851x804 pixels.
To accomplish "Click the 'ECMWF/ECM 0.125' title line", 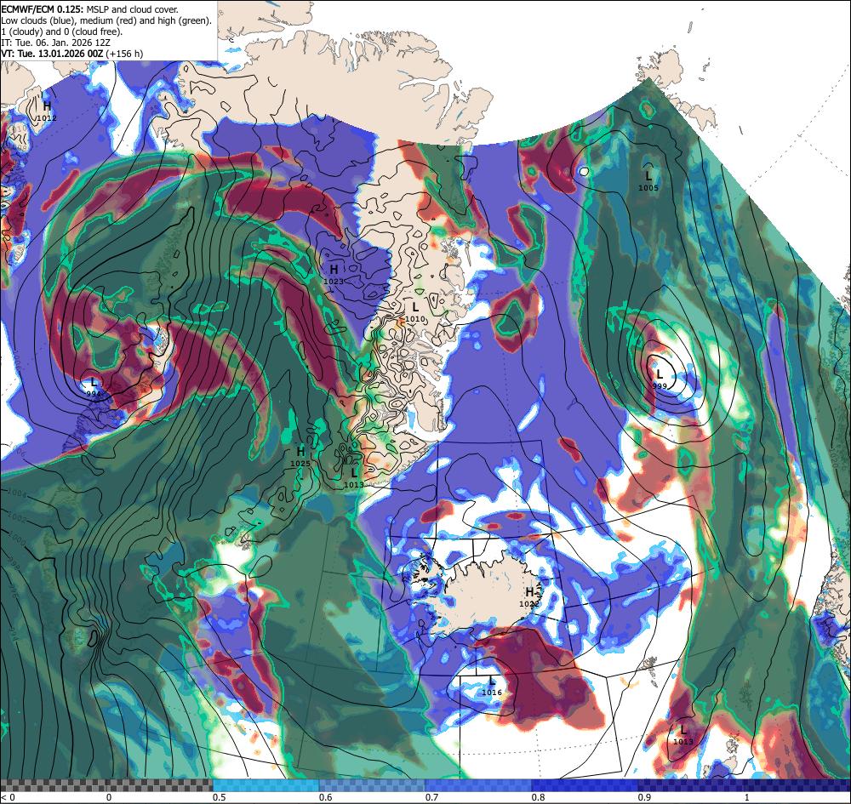I will coord(89,9).
